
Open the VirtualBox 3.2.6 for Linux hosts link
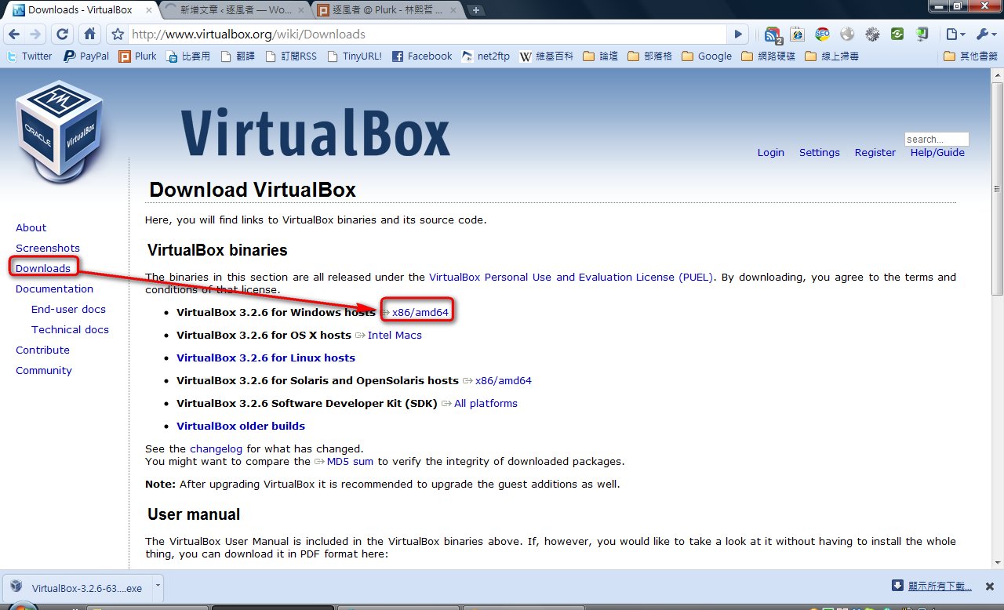(x=266, y=358)
